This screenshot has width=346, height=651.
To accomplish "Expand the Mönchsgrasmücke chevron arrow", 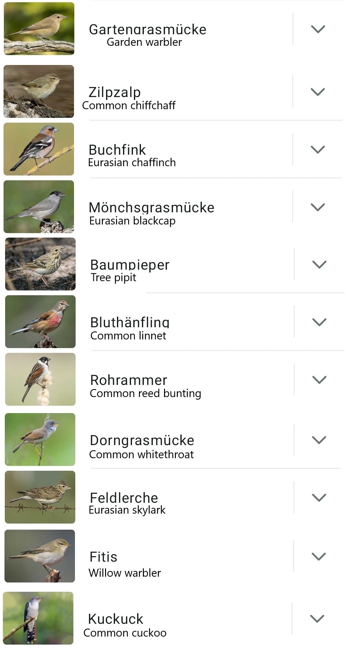I will point(318,207).
